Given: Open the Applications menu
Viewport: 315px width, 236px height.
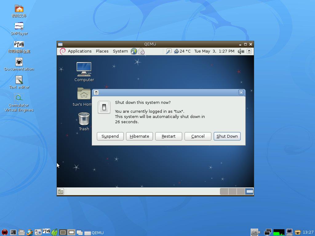Looking at the screenshot, I should (80, 51).
